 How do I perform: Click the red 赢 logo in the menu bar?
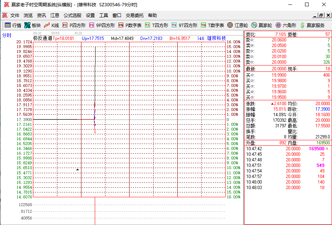pos(5,16)
